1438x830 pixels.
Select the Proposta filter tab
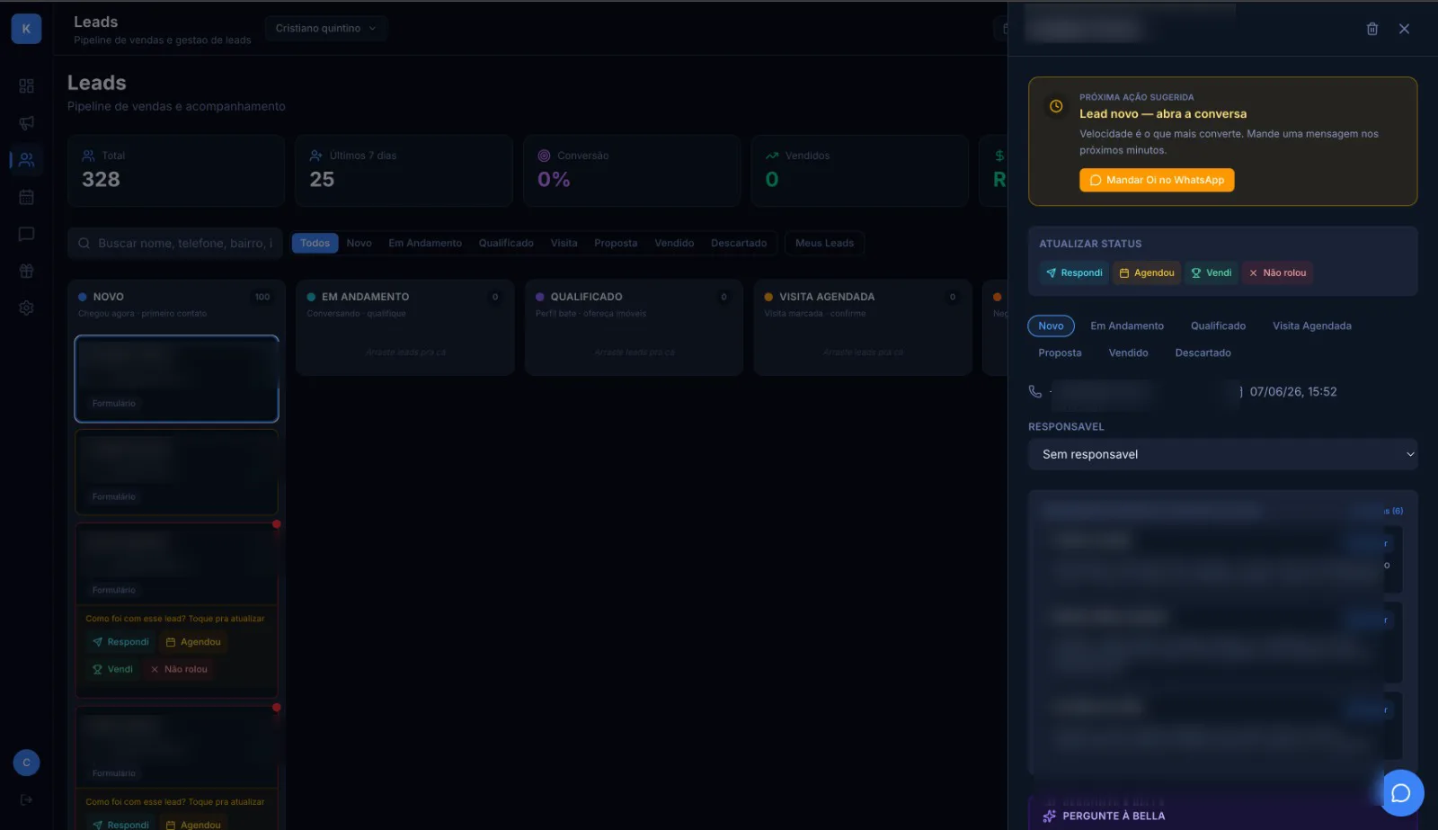(x=616, y=243)
